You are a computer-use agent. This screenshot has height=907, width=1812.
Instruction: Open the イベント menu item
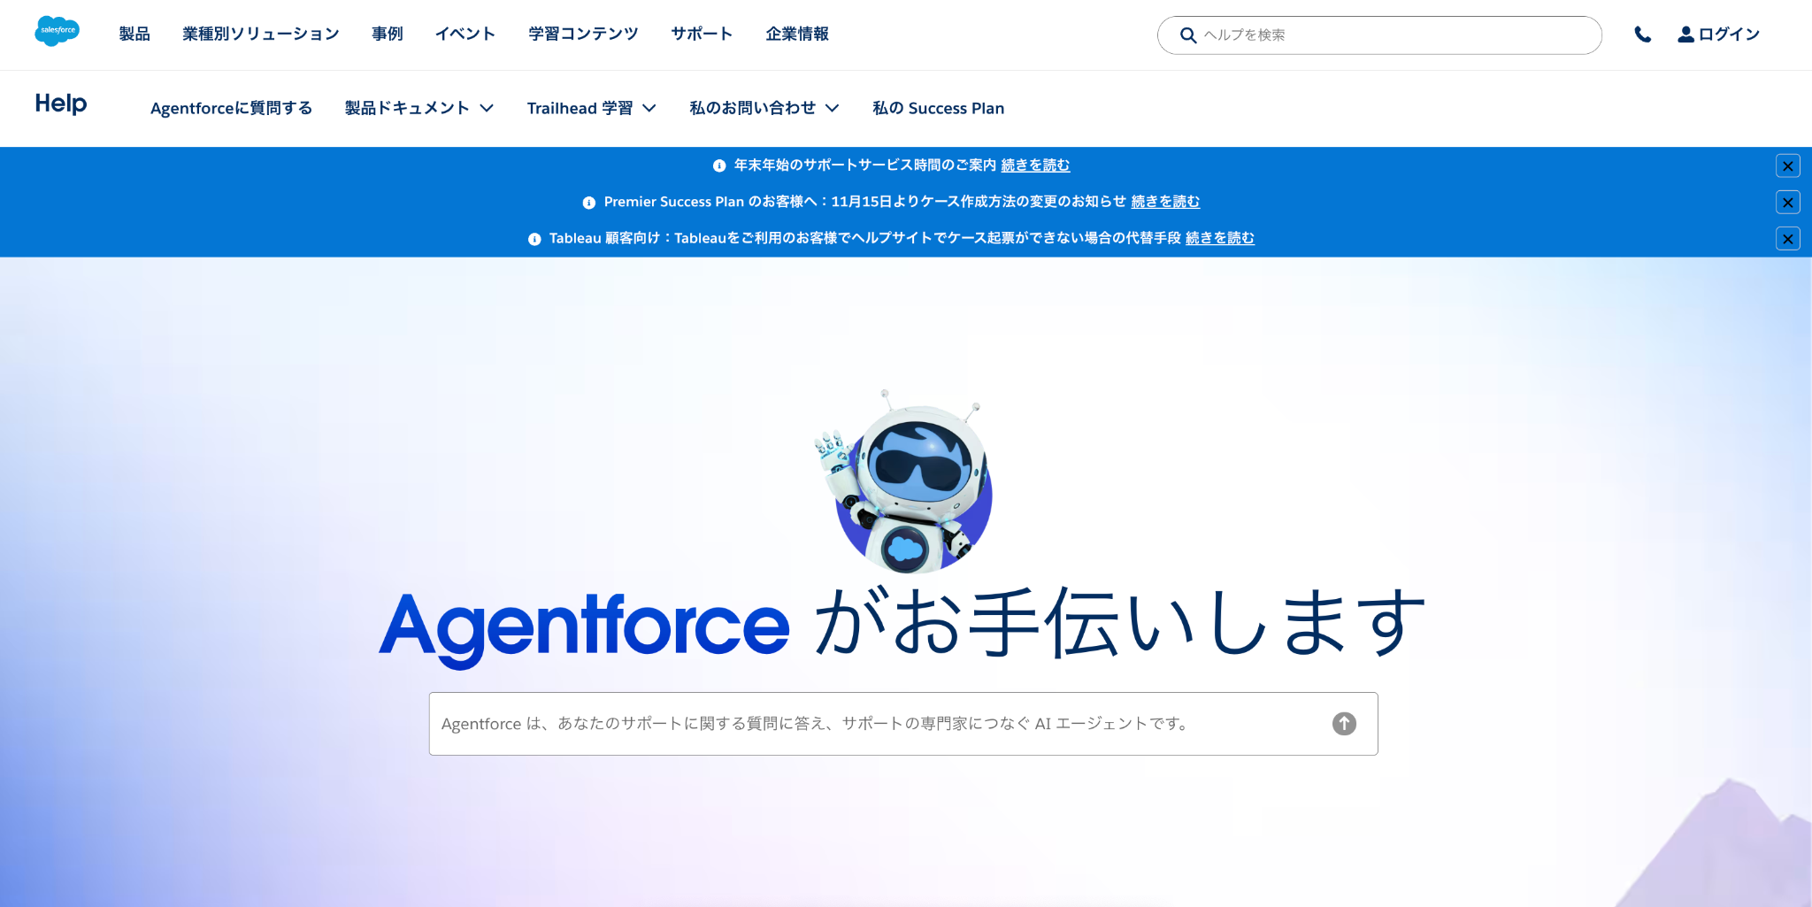[465, 34]
